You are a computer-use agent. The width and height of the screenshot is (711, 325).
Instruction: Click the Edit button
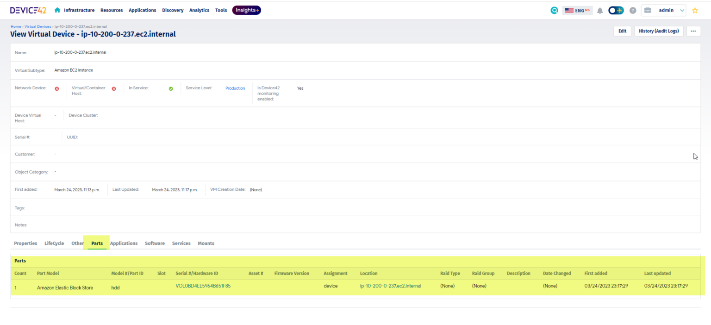(622, 31)
